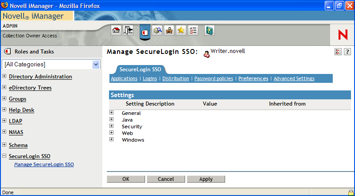Click the SecureLogin SSO role link
Viewport: 355px width, 196px height.
30,156
